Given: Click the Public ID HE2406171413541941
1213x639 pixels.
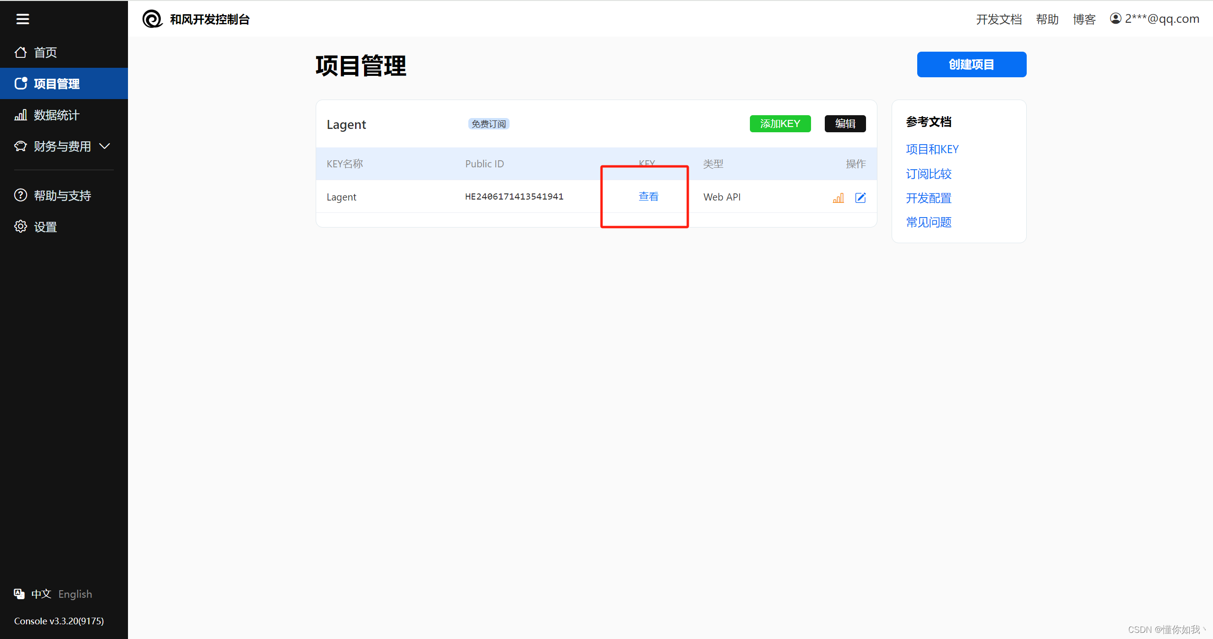Looking at the screenshot, I should click(x=514, y=196).
